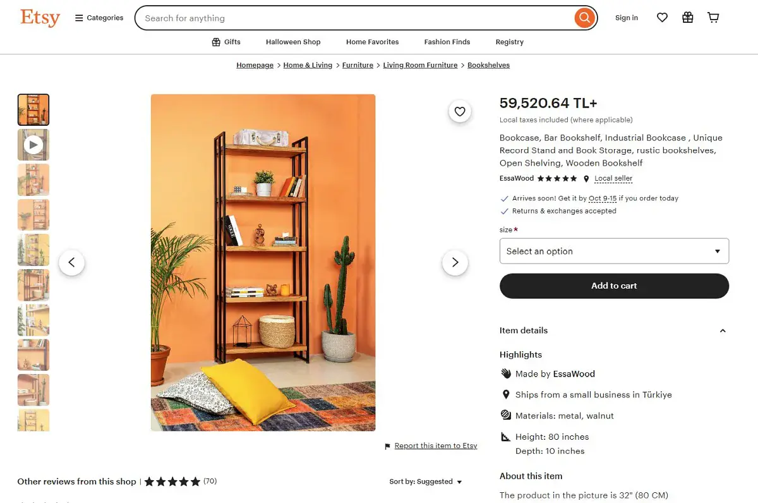Click the orange search magnifier button

[x=585, y=18]
